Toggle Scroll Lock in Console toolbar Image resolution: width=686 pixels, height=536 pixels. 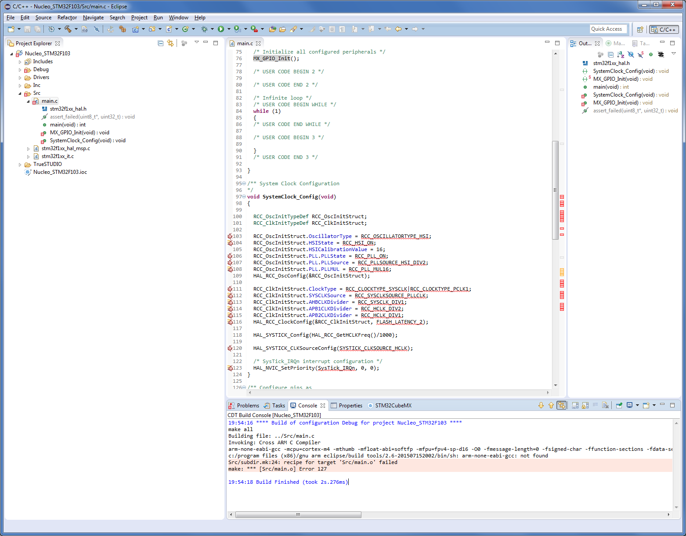point(585,405)
